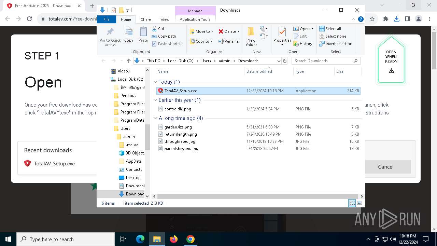Open Copy to dropdown
The height and width of the screenshot is (246, 437).
(201, 41)
